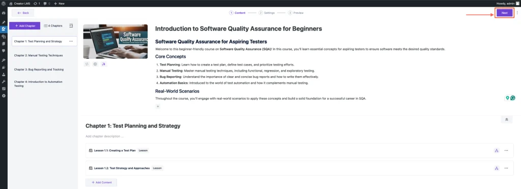Switch to the Preview step
The height and width of the screenshot is (189, 521).
(x=296, y=13)
